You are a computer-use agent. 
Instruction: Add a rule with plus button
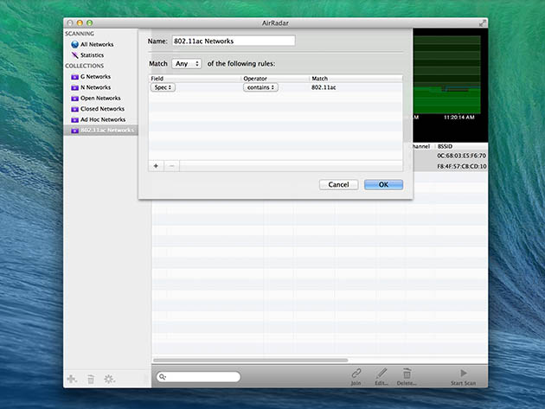pyautogui.click(x=156, y=166)
